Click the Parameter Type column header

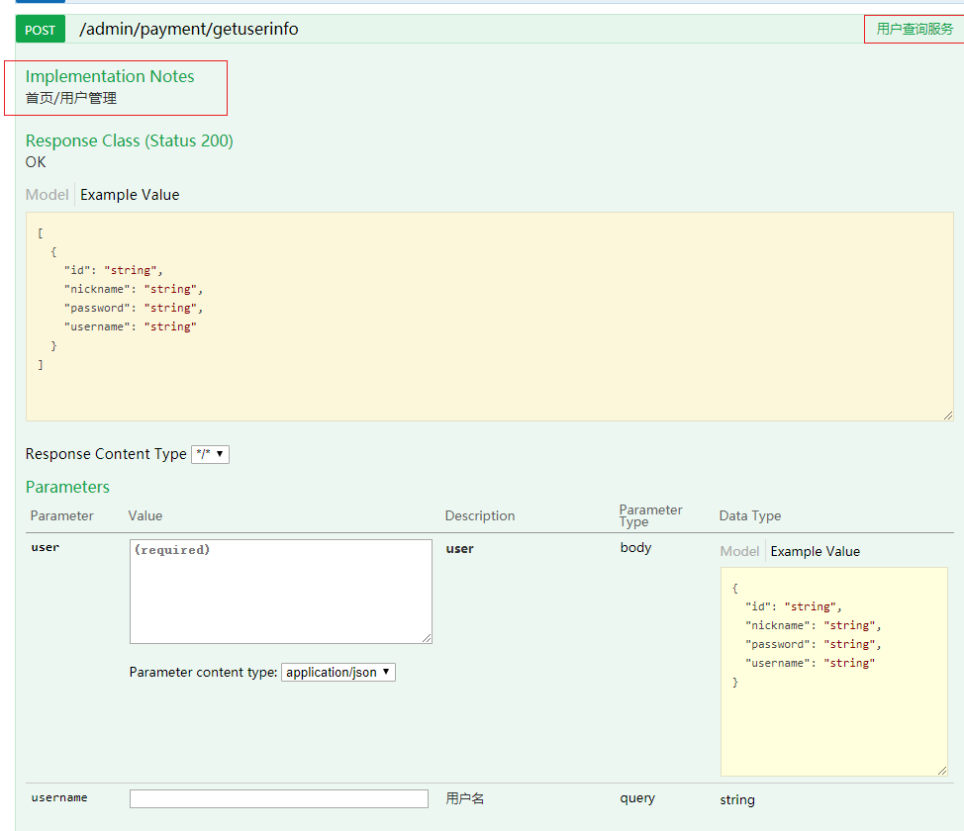point(650,515)
